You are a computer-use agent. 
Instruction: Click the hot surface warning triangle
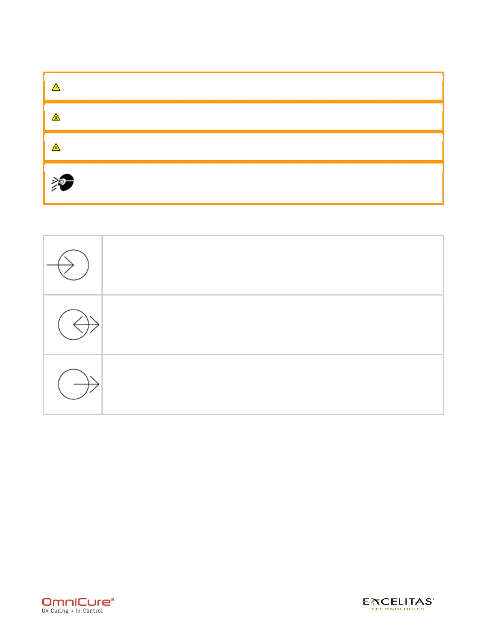click(x=56, y=117)
